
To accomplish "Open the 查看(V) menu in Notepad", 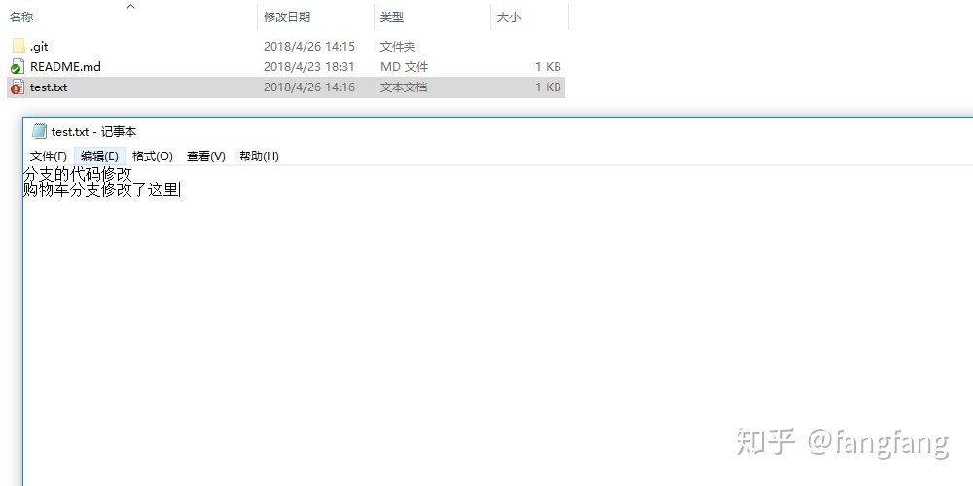I will [206, 156].
